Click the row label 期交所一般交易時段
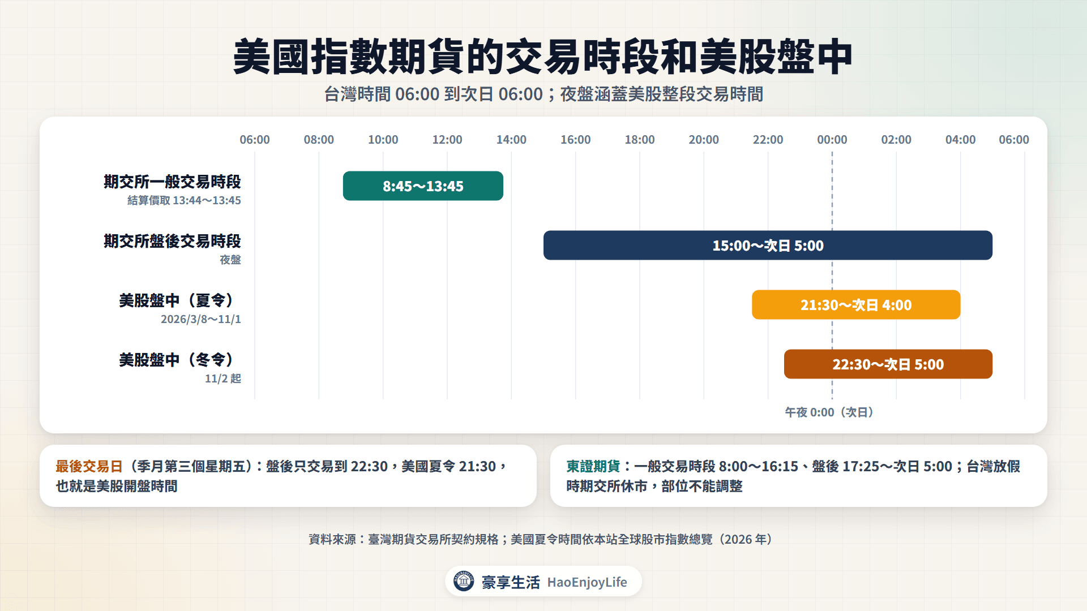 pos(172,182)
